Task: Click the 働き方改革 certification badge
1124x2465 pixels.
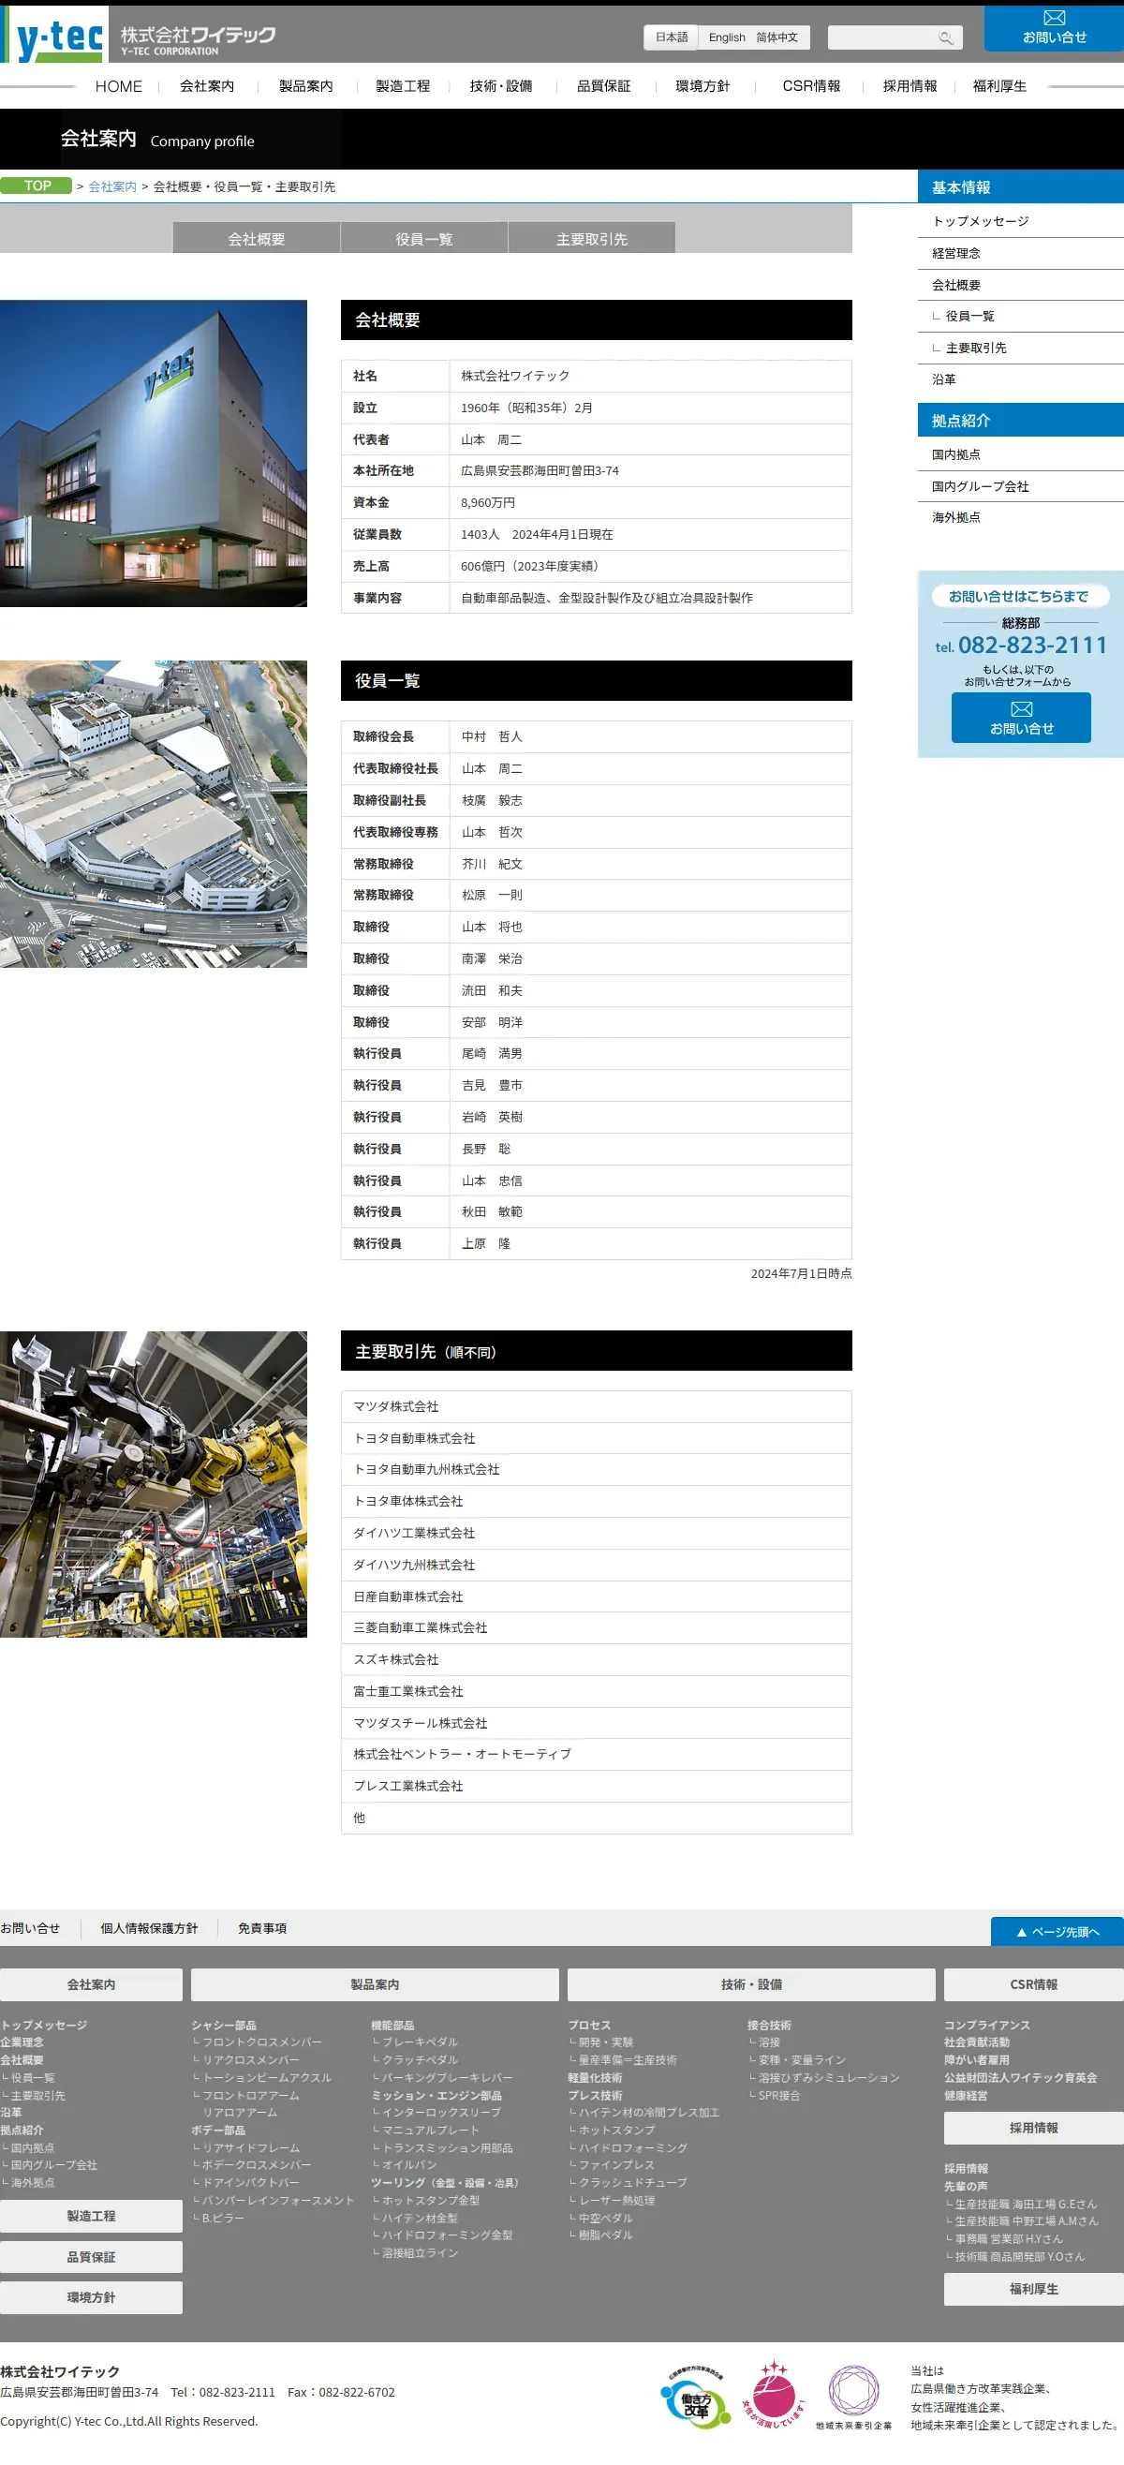Action: point(695,2398)
